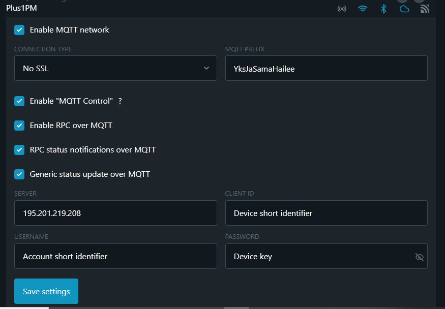
Task: Select the Username input field
Action: point(115,256)
